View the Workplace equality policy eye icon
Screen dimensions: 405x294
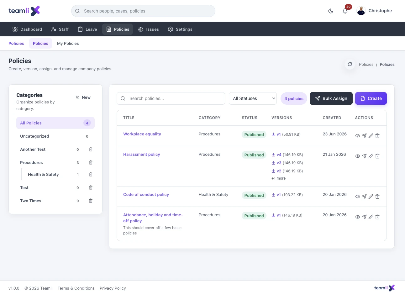coord(357,136)
